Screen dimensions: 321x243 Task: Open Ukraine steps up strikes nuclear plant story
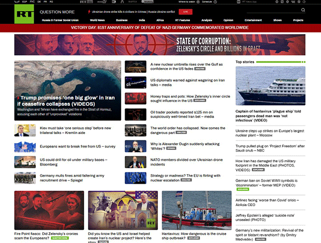click(x=270, y=133)
